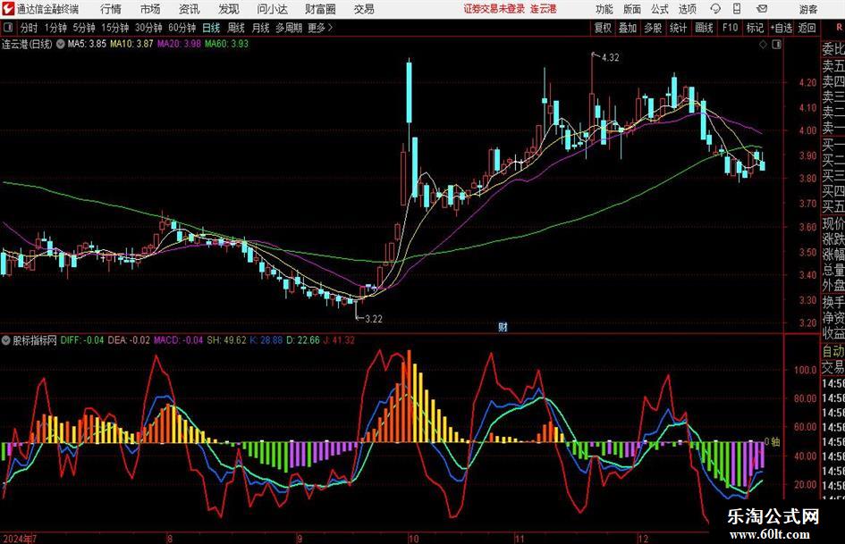Expand the 股标指标网 indicator dropdown
The height and width of the screenshot is (544, 845).
click(x=6, y=340)
